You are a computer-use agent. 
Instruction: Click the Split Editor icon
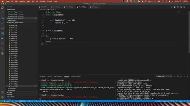click(184, 7)
